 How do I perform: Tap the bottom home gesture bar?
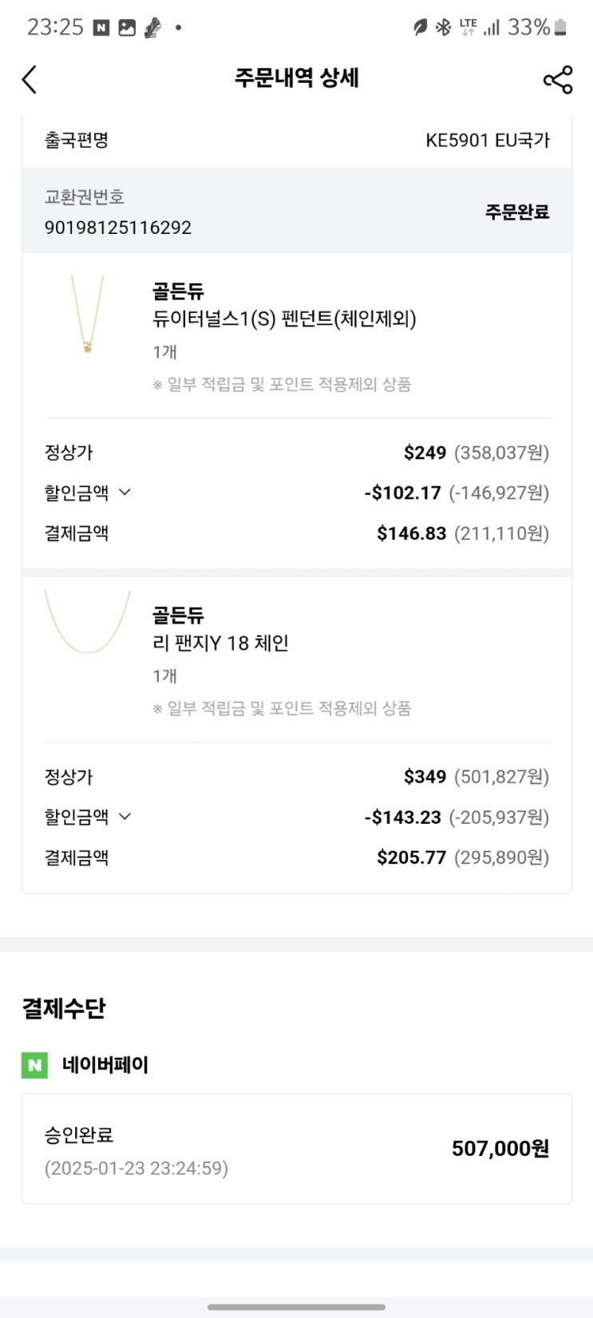coord(296,1307)
